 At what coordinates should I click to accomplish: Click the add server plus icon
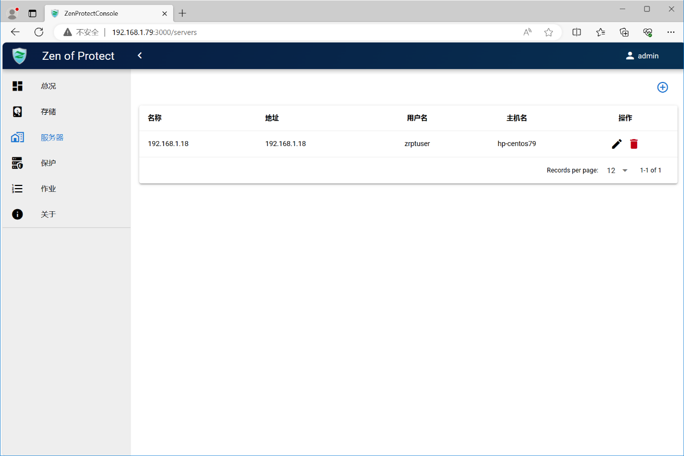662,87
